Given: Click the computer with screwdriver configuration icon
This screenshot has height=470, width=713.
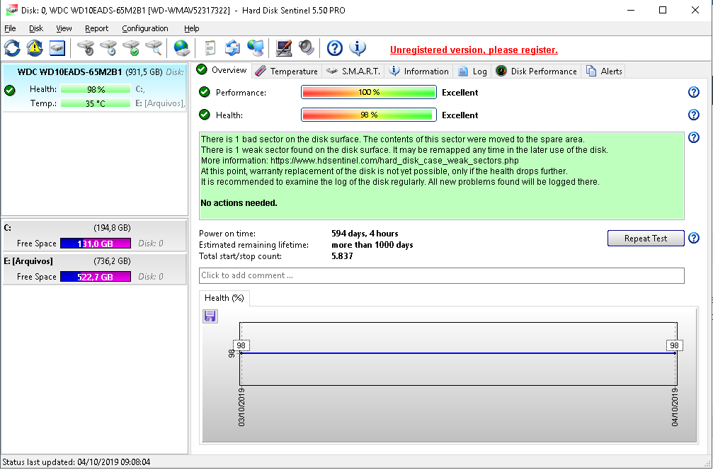Looking at the screenshot, I should (x=284, y=47).
